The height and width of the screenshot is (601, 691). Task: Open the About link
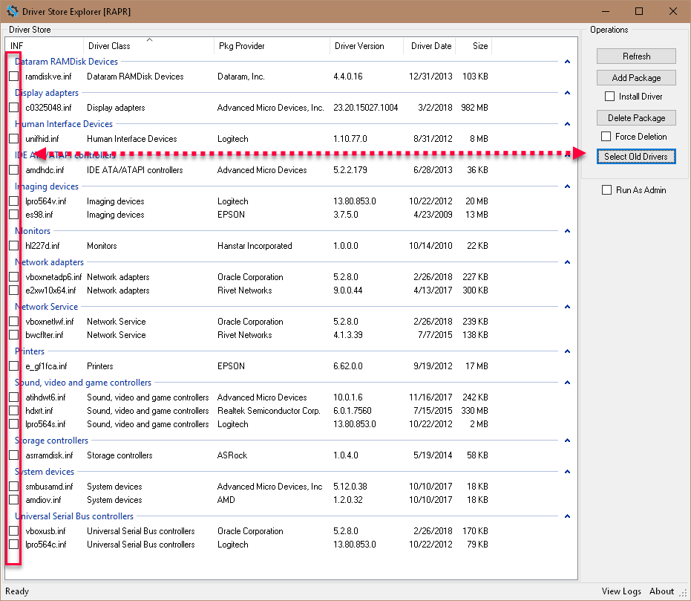661,591
